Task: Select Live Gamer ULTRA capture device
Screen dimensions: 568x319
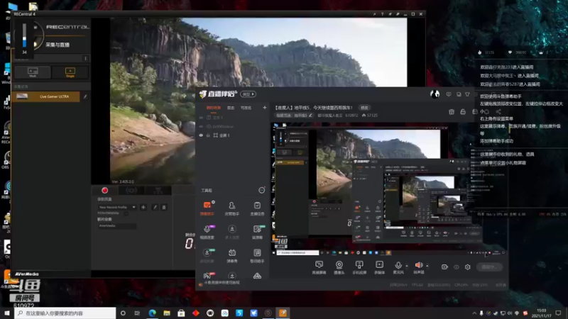Action: pyautogui.click(x=46, y=96)
